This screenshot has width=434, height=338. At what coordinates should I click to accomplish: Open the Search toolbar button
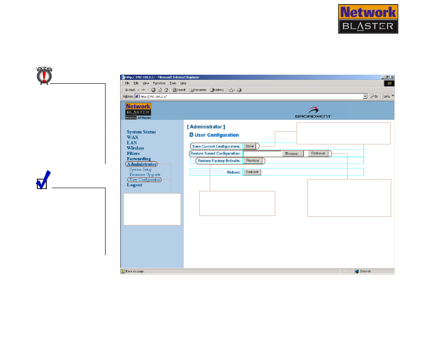(x=179, y=90)
